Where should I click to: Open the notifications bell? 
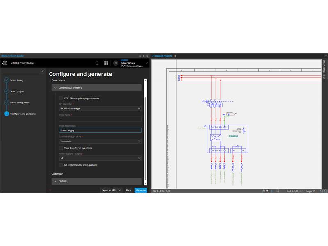point(97,63)
